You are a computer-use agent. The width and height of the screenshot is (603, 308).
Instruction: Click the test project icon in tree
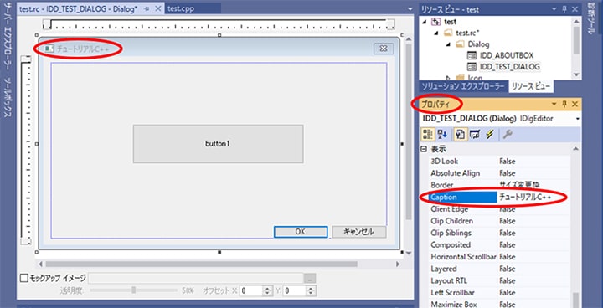(436, 22)
